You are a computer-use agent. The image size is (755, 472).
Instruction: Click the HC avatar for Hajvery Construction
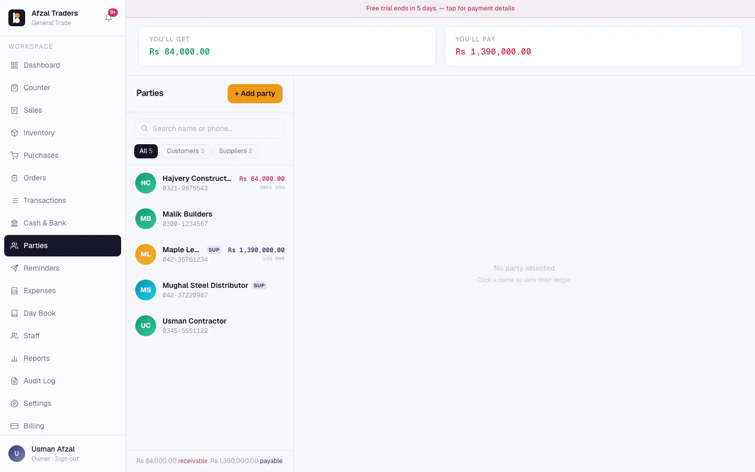[x=146, y=183]
